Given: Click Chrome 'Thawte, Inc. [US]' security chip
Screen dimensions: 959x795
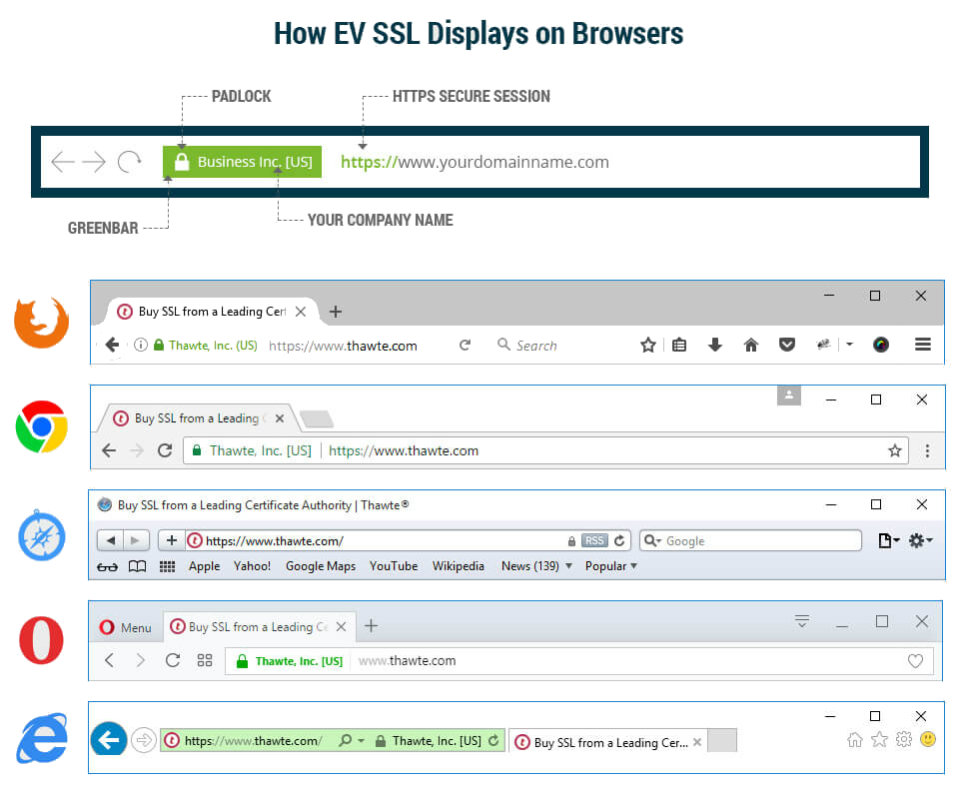Looking at the screenshot, I should click(252, 450).
